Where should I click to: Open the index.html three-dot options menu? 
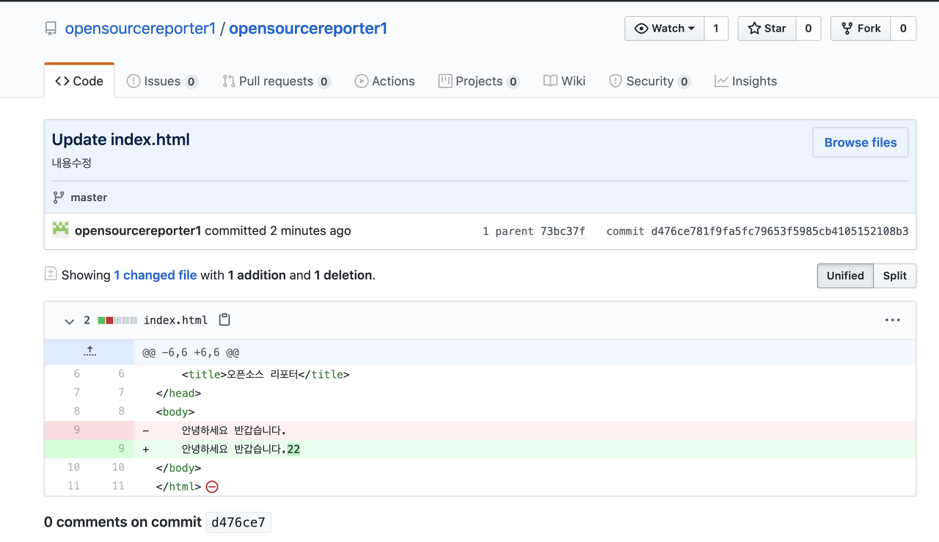pyautogui.click(x=892, y=320)
